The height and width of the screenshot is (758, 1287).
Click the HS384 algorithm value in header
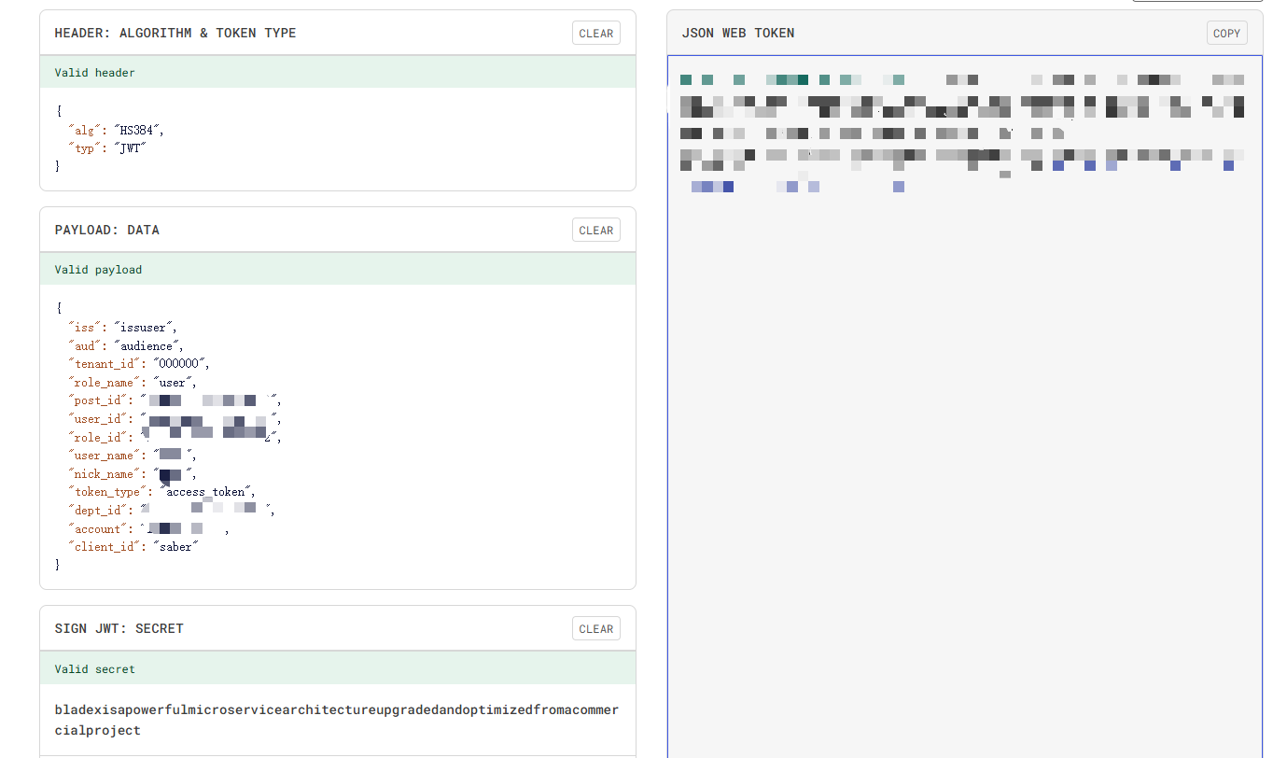[x=138, y=130]
